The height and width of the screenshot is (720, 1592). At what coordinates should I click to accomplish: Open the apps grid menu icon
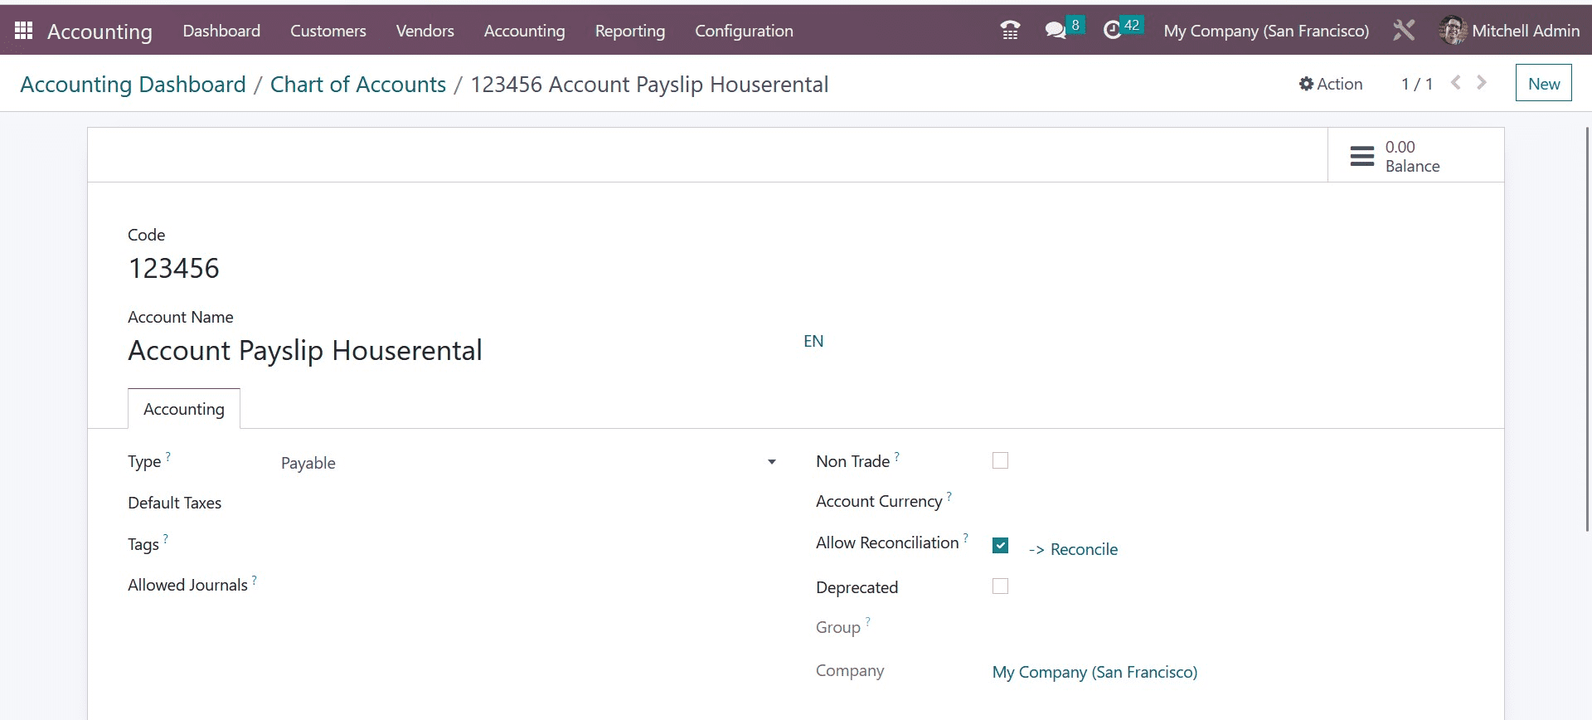[23, 31]
